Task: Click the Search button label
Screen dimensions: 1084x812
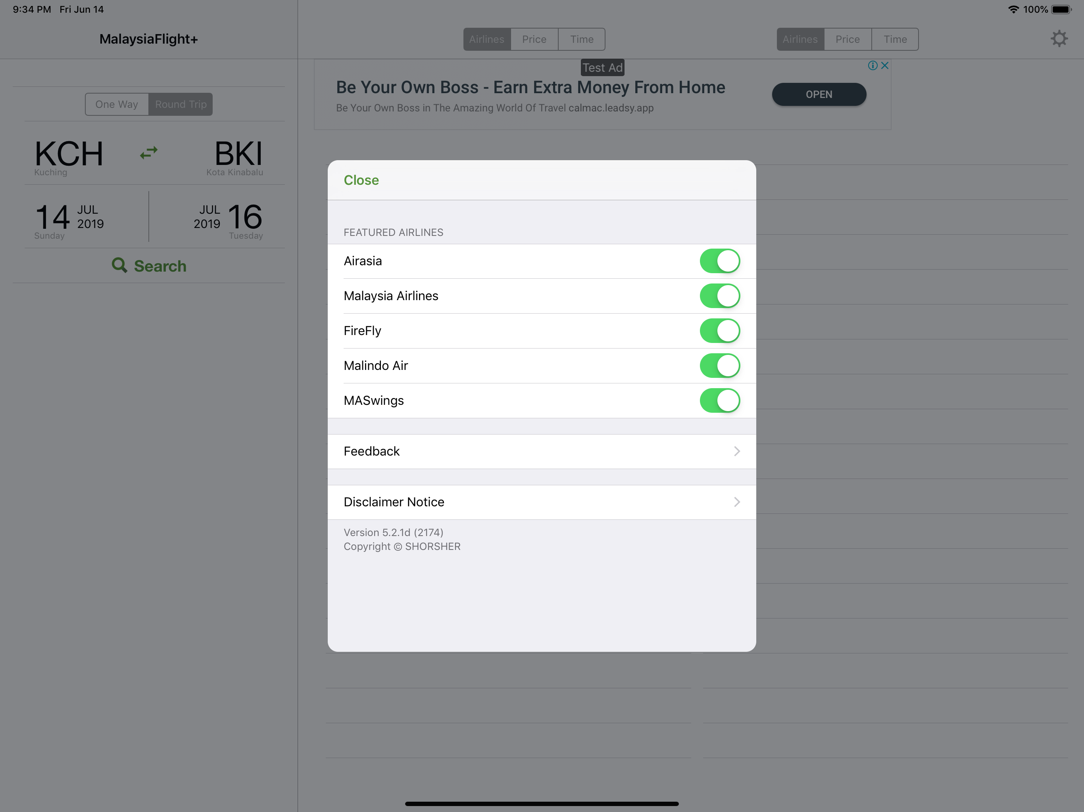Action: click(160, 266)
